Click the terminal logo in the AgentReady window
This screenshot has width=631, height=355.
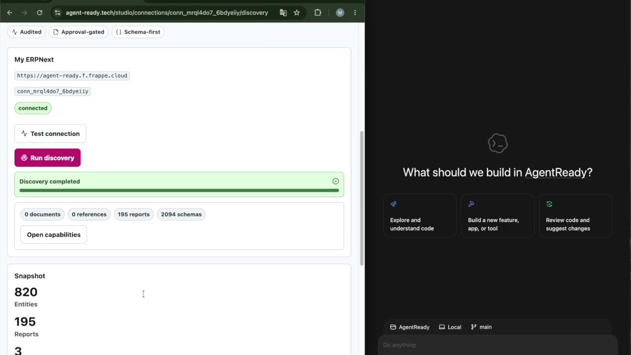(x=497, y=143)
